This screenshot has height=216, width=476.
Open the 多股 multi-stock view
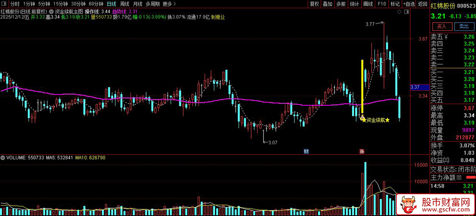[341, 4]
